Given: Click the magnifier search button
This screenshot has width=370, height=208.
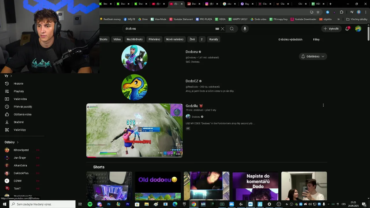Looking at the screenshot, I should coord(232,29).
